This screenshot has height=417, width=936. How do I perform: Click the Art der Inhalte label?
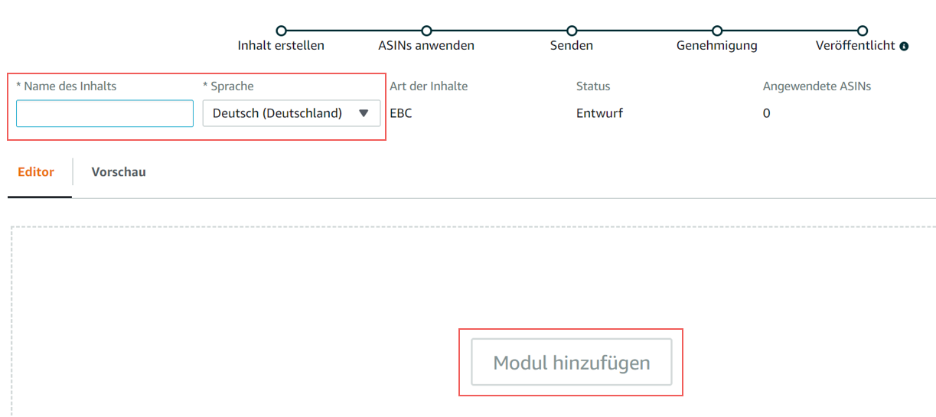click(x=429, y=86)
